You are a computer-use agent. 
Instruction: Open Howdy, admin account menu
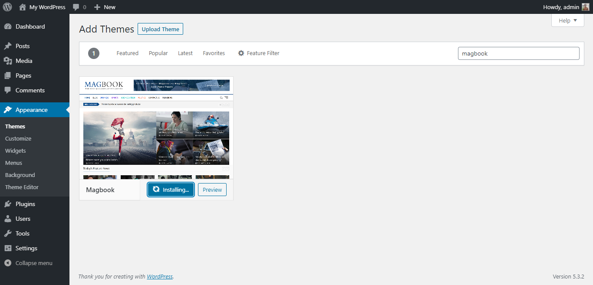[x=566, y=7]
